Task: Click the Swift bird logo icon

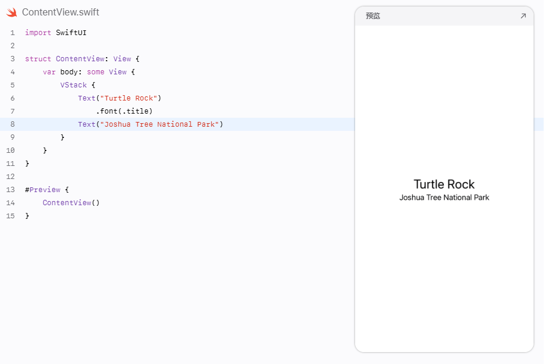Action: (x=12, y=12)
